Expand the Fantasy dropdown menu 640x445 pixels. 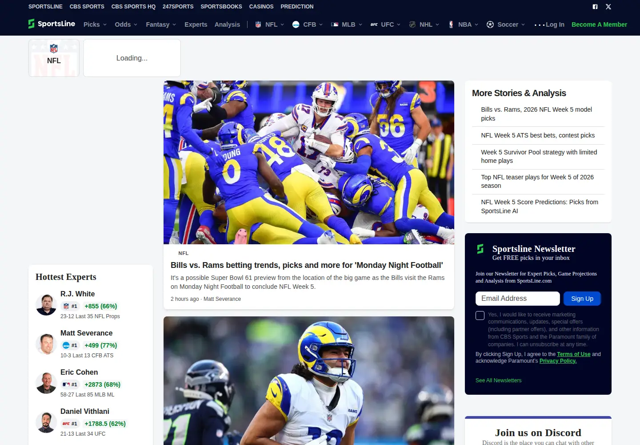[x=161, y=24]
